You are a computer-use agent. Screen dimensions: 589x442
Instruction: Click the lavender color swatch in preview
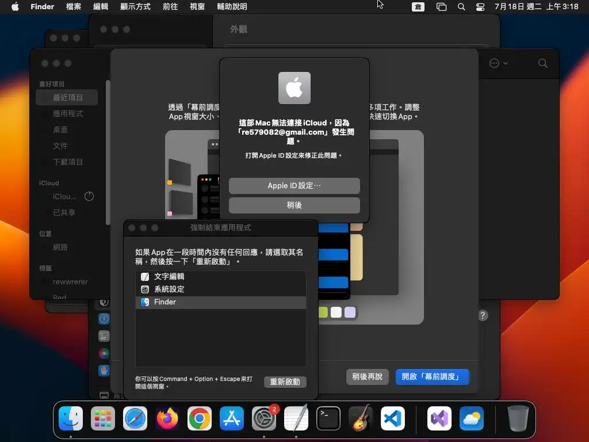[350, 313]
